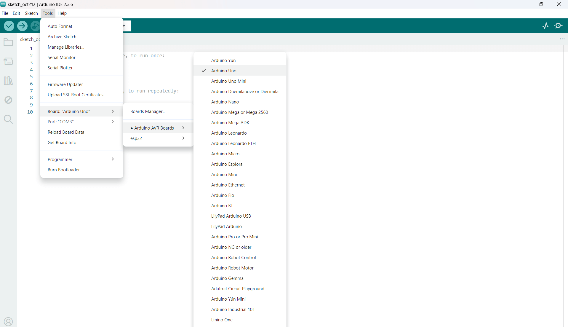This screenshot has height=327, width=568.
Task: Open Serial Monitor icon at top right
Action: pos(559,26)
